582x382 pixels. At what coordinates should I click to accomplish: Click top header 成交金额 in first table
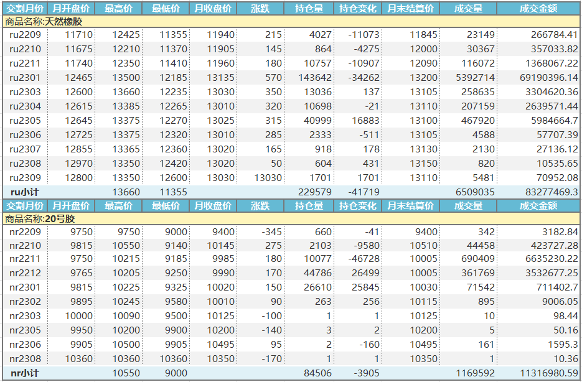tap(538, 9)
